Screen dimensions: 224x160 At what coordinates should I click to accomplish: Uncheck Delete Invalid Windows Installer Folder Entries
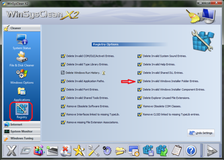tap(139, 81)
